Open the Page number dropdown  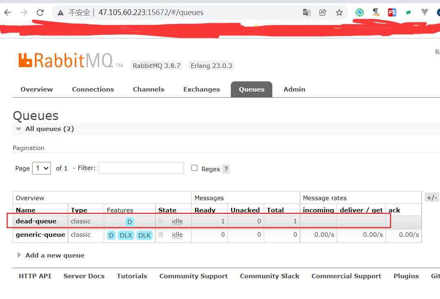(x=41, y=168)
